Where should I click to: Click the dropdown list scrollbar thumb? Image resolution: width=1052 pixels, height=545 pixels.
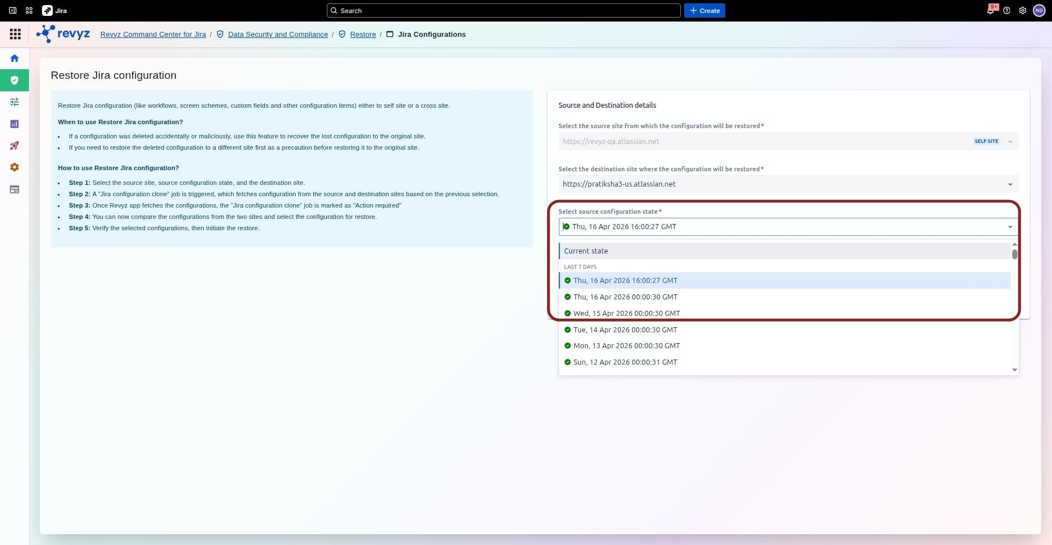tap(1015, 254)
